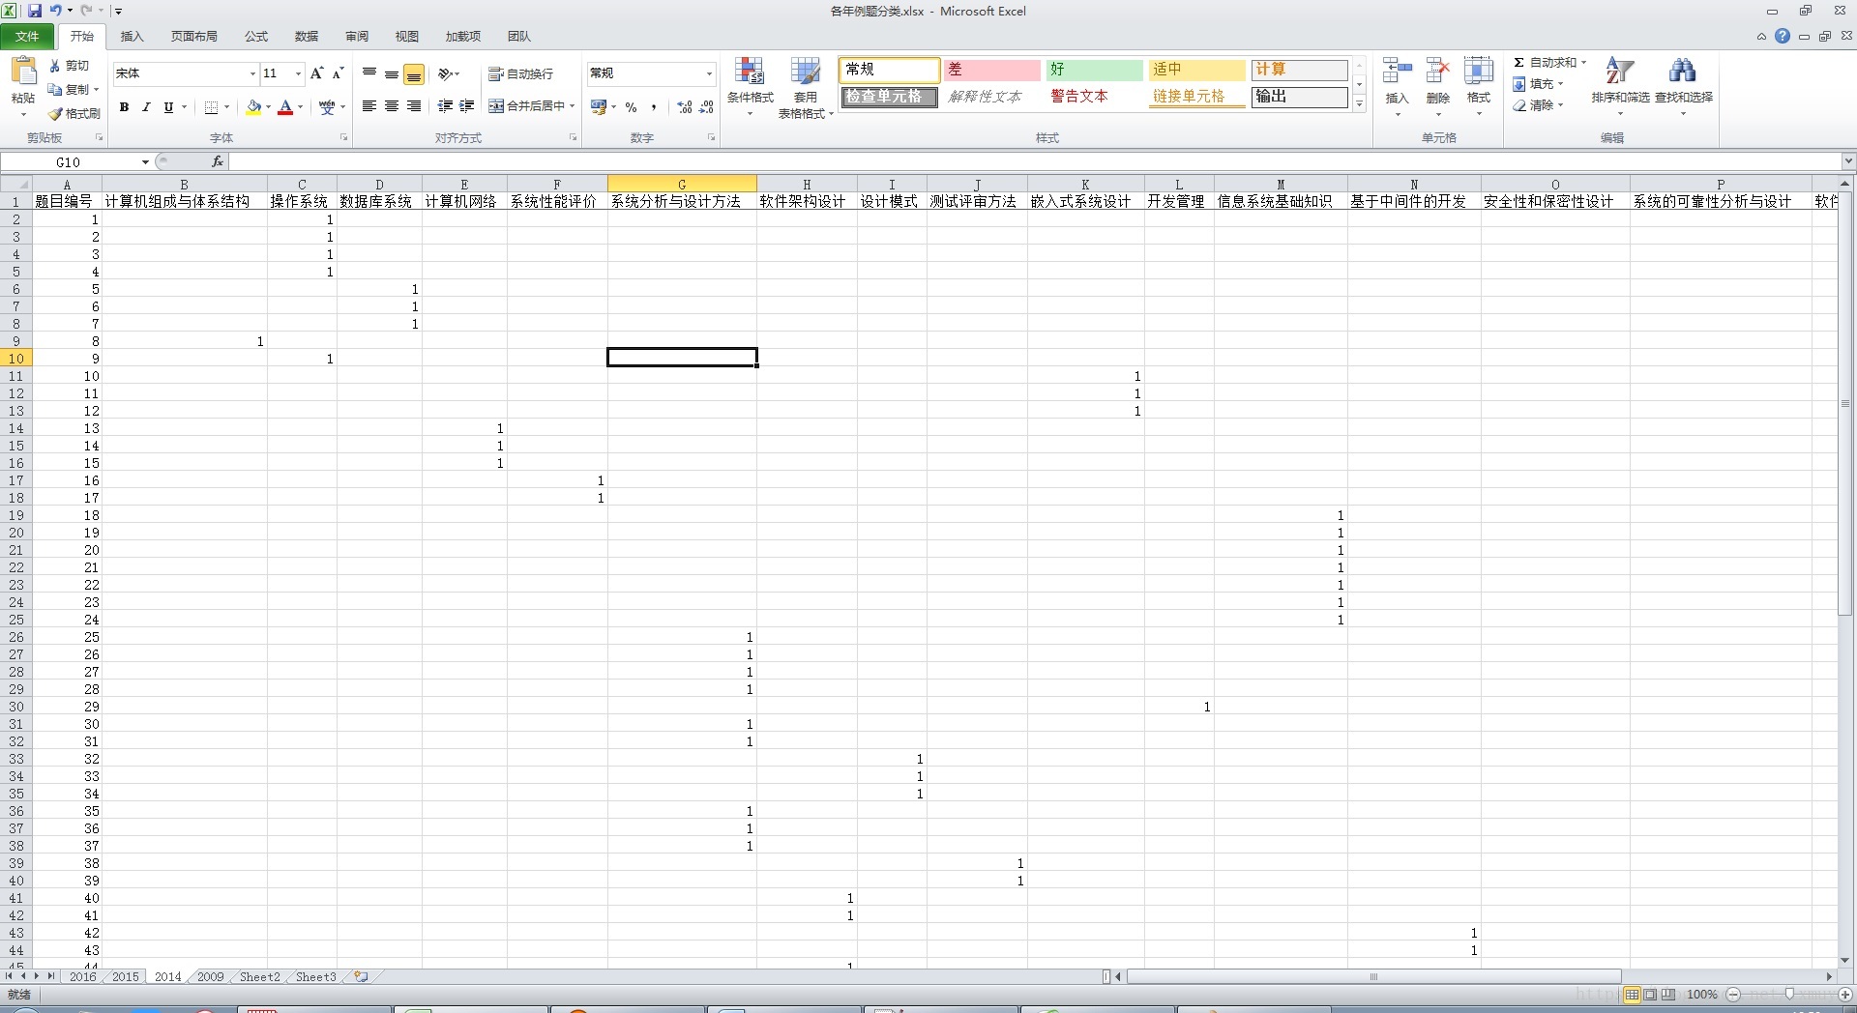Screen dimensions: 1857x1013
Task: Switch to Formulas (公式) tab
Action: [256, 37]
